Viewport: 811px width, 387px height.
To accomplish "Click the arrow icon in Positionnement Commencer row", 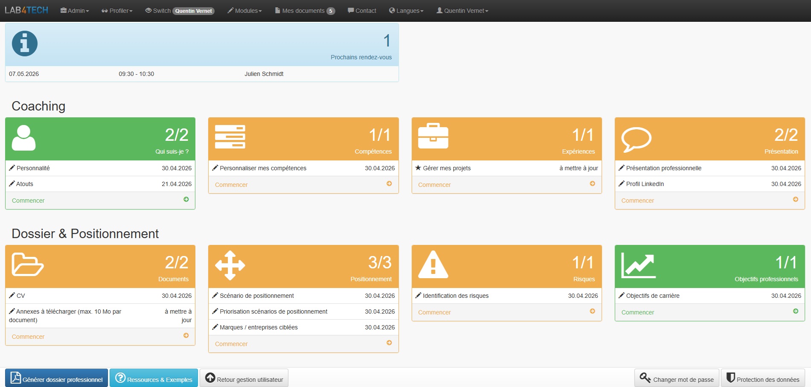I will [389, 343].
